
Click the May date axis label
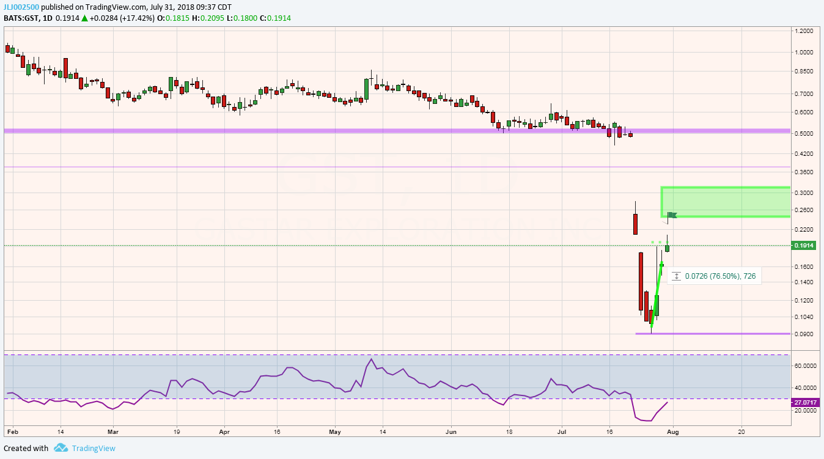(x=335, y=431)
